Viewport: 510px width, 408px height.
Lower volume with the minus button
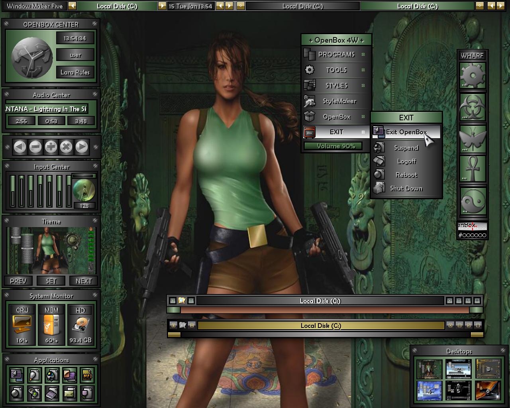point(35,147)
